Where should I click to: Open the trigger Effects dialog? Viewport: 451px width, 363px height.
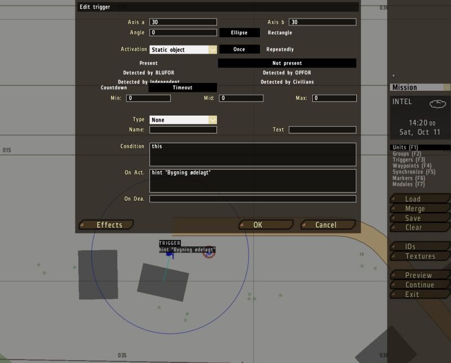(x=108, y=225)
